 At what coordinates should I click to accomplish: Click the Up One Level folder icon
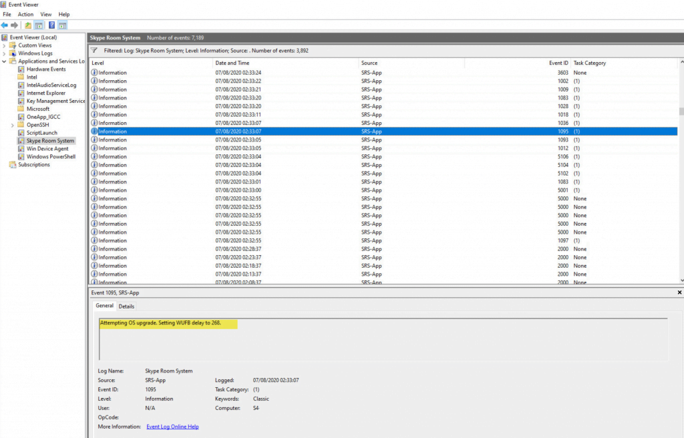tap(28, 25)
